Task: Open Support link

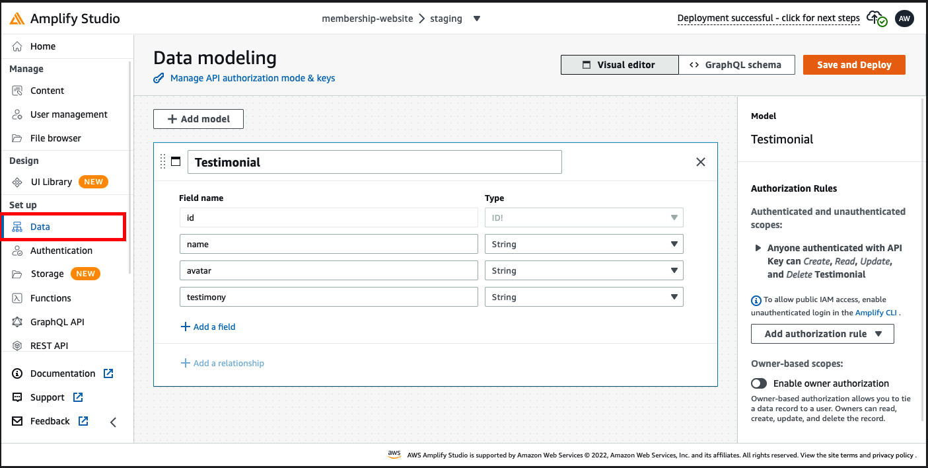Action: pyautogui.click(x=48, y=397)
